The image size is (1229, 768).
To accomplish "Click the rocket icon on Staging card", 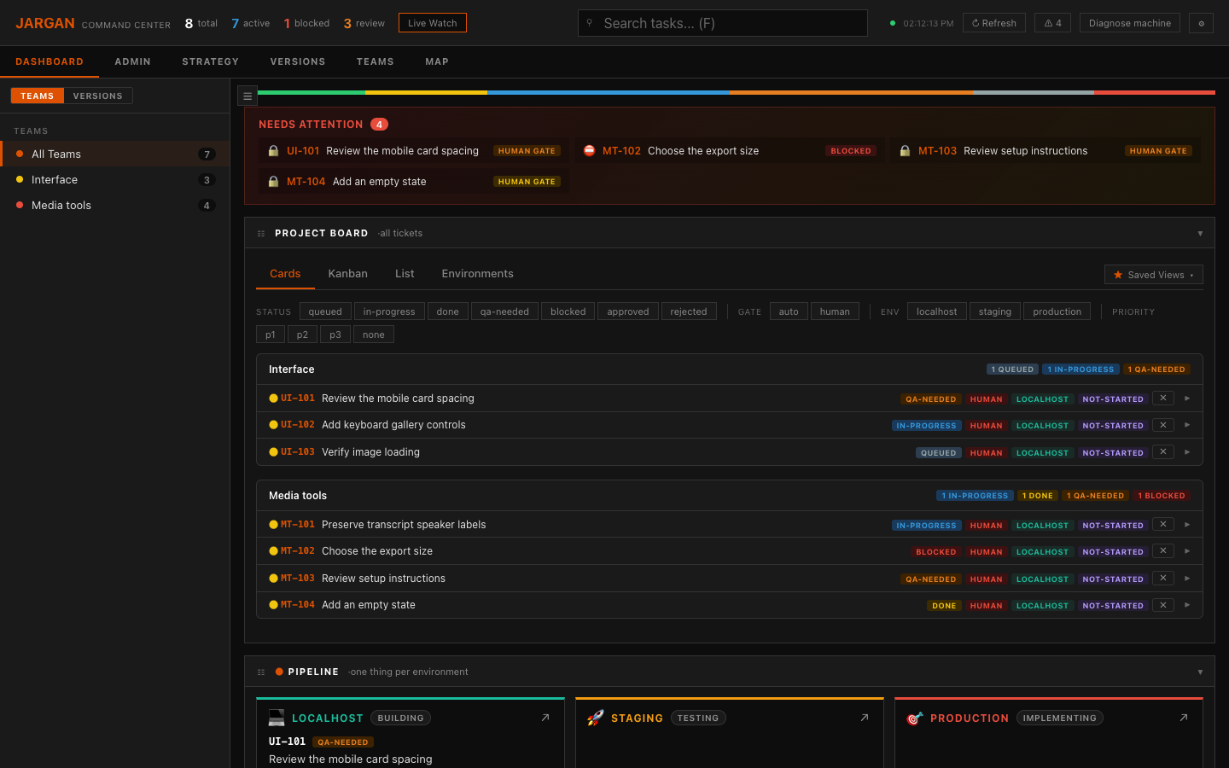I will coord(595,718).
